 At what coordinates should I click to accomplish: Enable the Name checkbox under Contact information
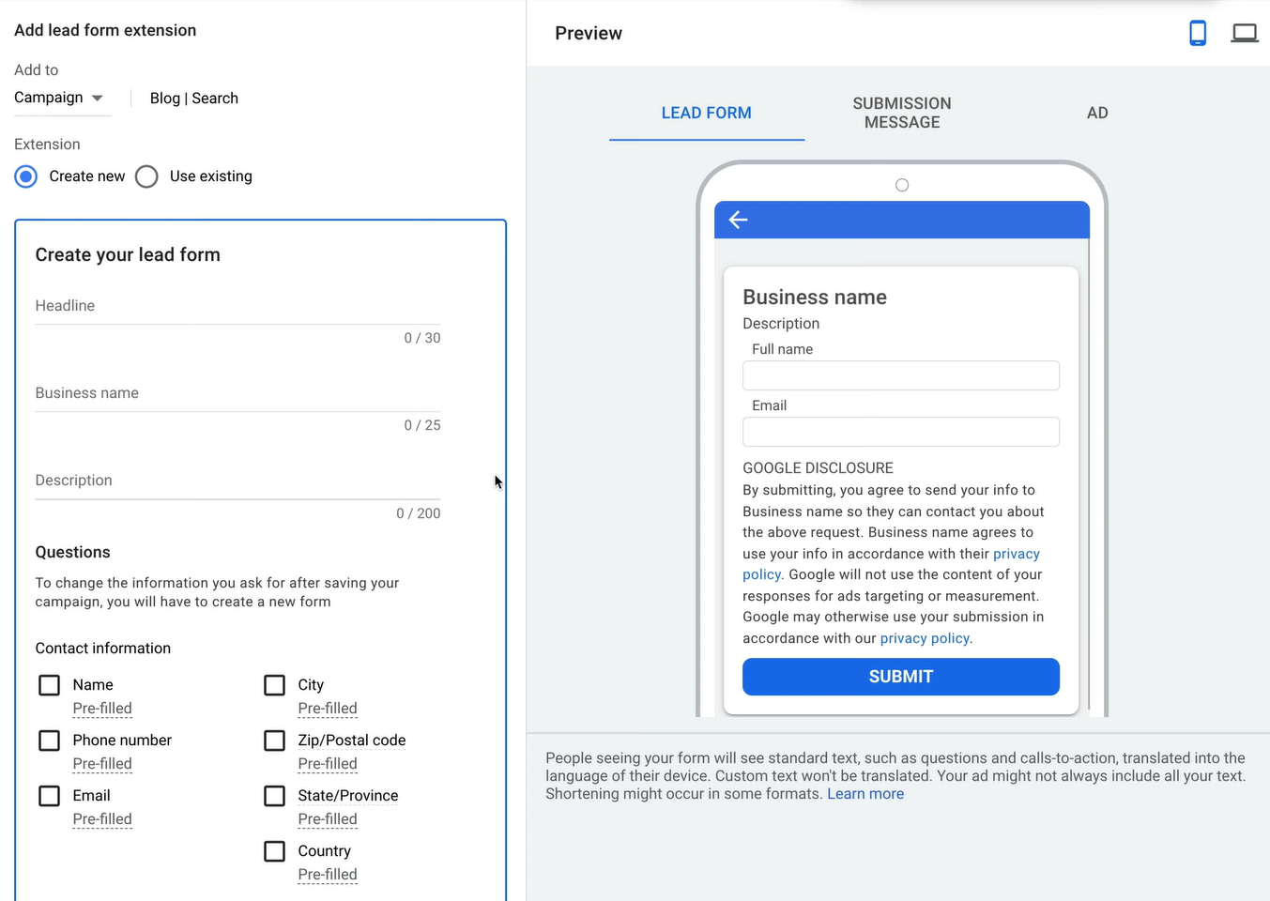point(49,684)
